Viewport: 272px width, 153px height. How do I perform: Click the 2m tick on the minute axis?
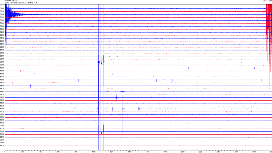[23, 152]
